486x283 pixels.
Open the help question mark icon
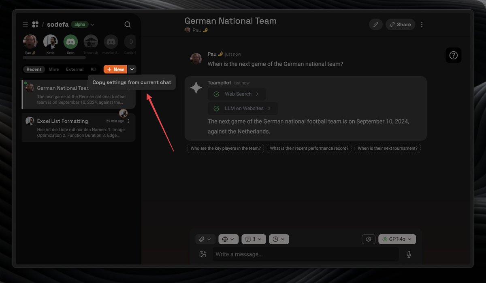pyautogui.click(x=453, y=55)
